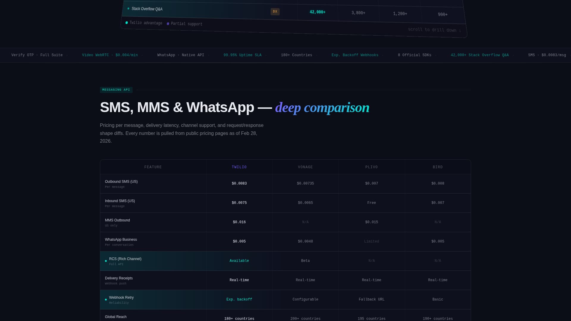The image size is (571, 321).
Task: Click the purple legend dot before Partial support
Action: pos(168,23)
